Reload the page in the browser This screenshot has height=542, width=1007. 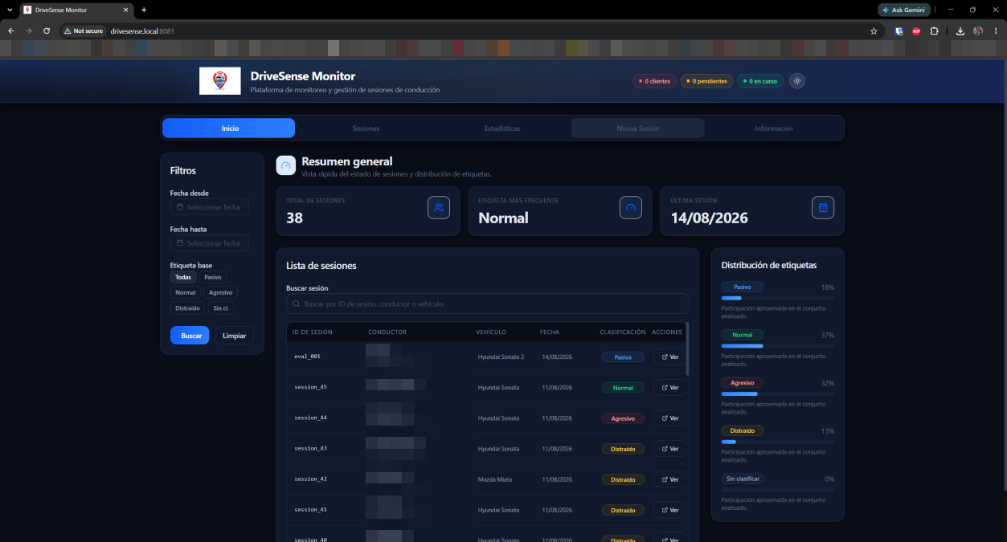47,31
